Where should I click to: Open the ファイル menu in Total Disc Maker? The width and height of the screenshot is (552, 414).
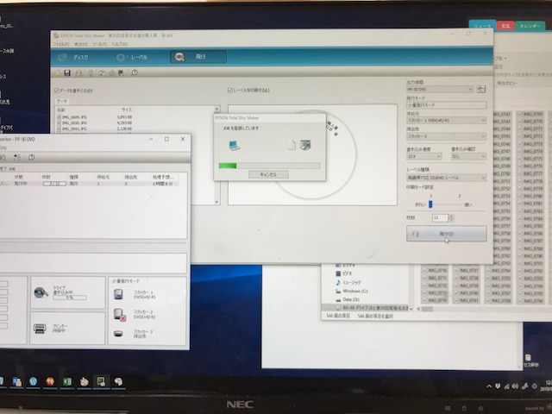coord(61,44)
